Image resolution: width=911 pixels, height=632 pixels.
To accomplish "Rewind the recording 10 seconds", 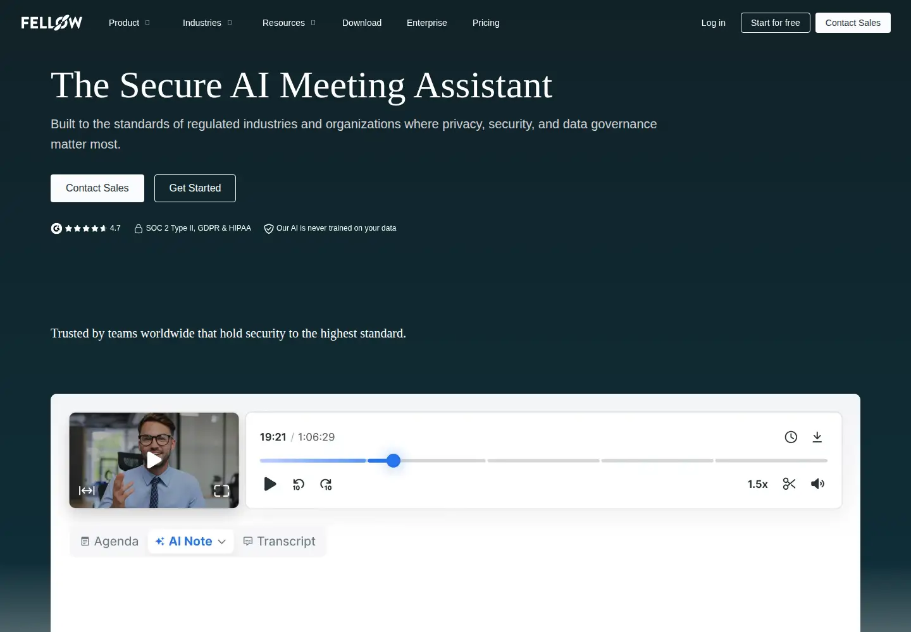I will pos(299,484).
